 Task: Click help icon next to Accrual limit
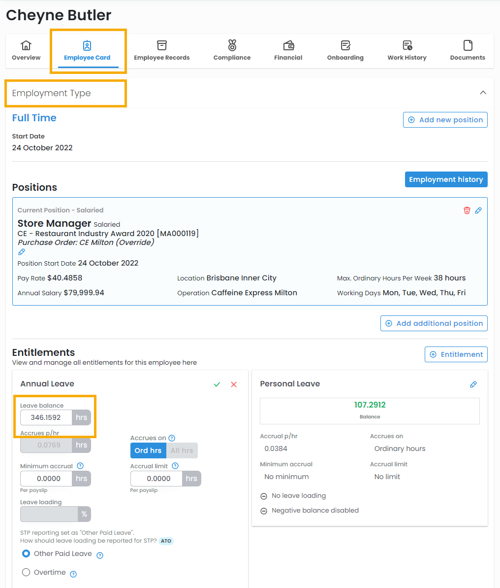175,466
